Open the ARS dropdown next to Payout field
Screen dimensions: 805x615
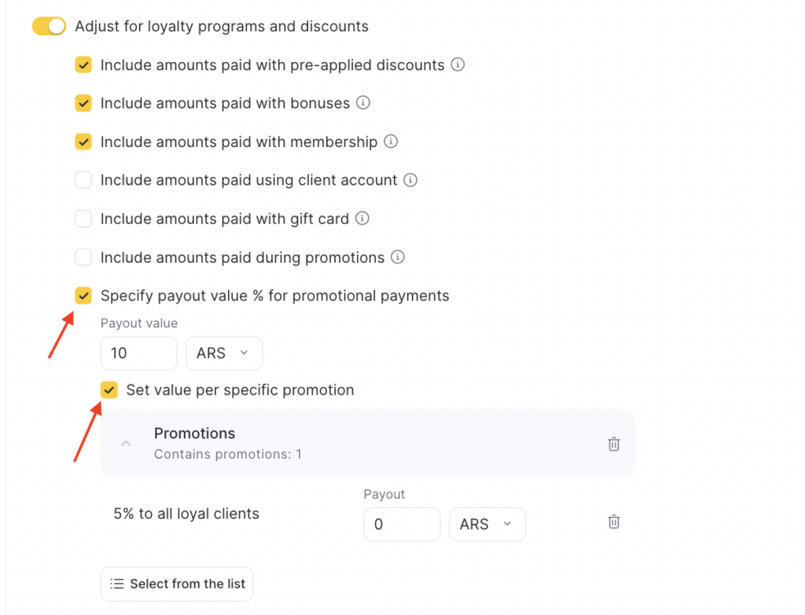pos(487,525)
